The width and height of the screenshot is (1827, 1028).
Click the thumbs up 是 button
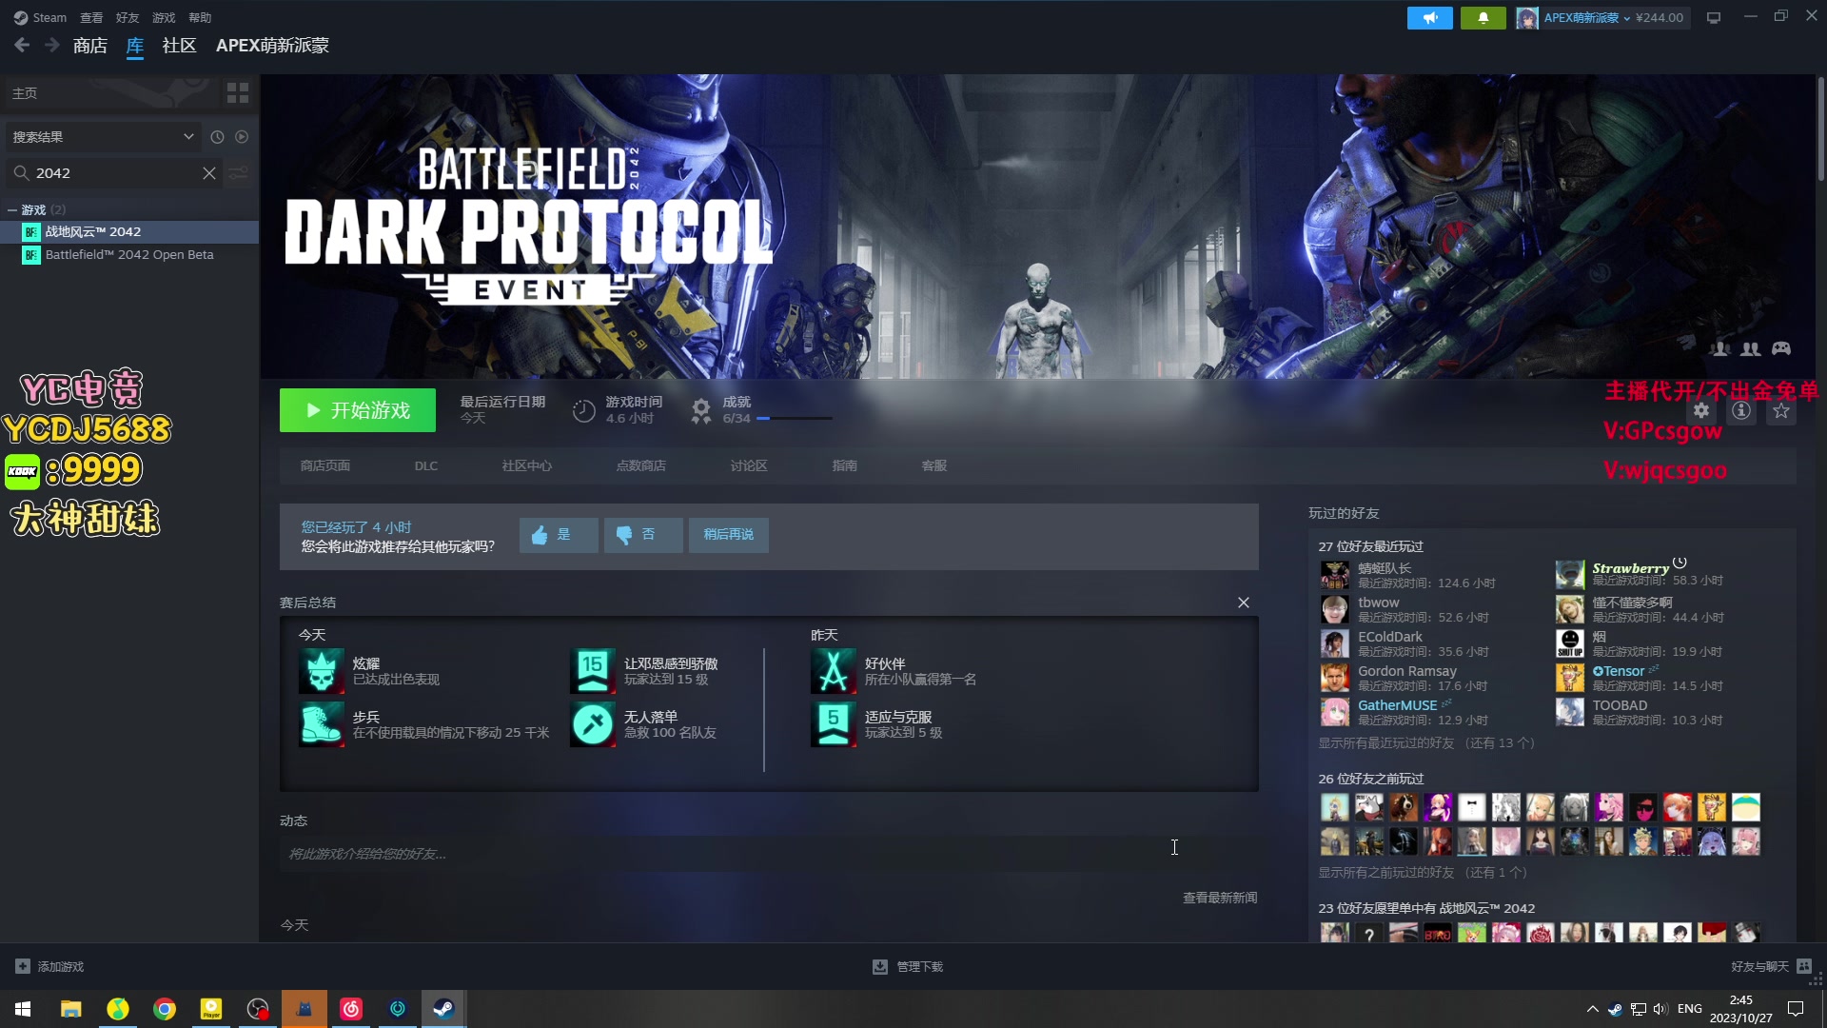(x=559, y=535)
